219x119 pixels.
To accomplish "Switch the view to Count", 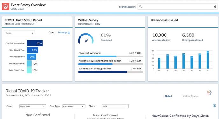I will tap(51, 32).
